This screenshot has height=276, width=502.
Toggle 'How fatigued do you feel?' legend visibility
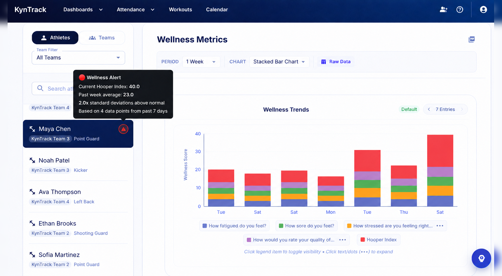(x=234, y=226)
